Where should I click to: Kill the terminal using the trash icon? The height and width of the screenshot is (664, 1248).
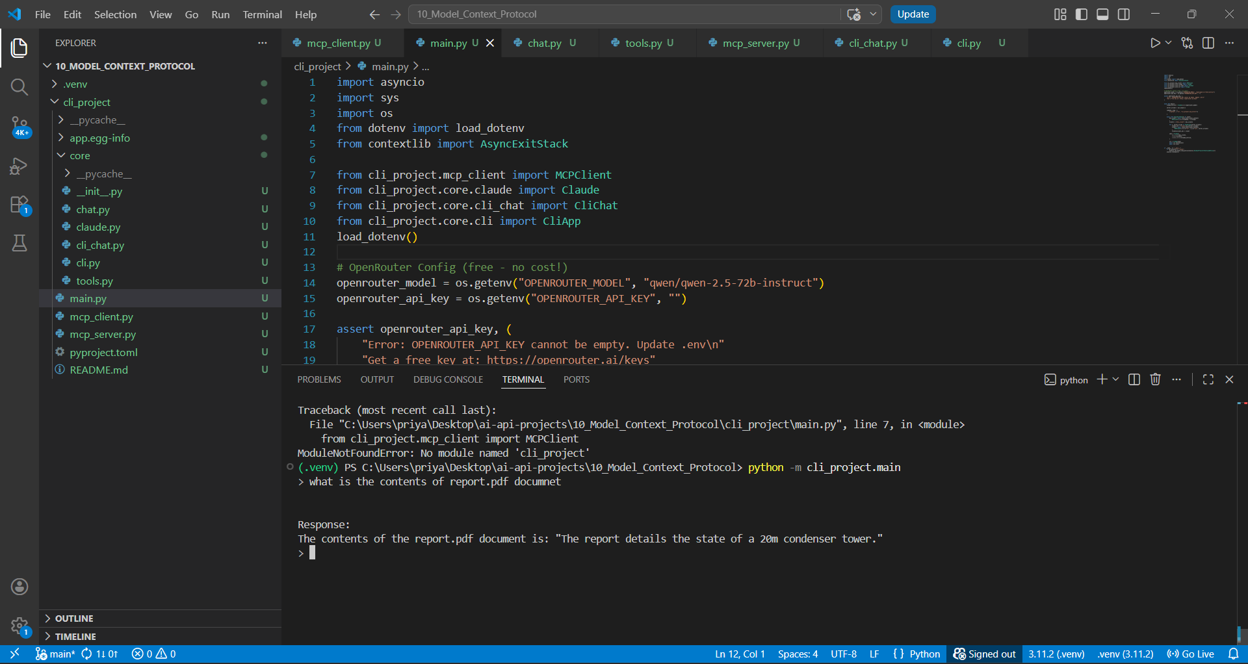[x=1154, y=379]
